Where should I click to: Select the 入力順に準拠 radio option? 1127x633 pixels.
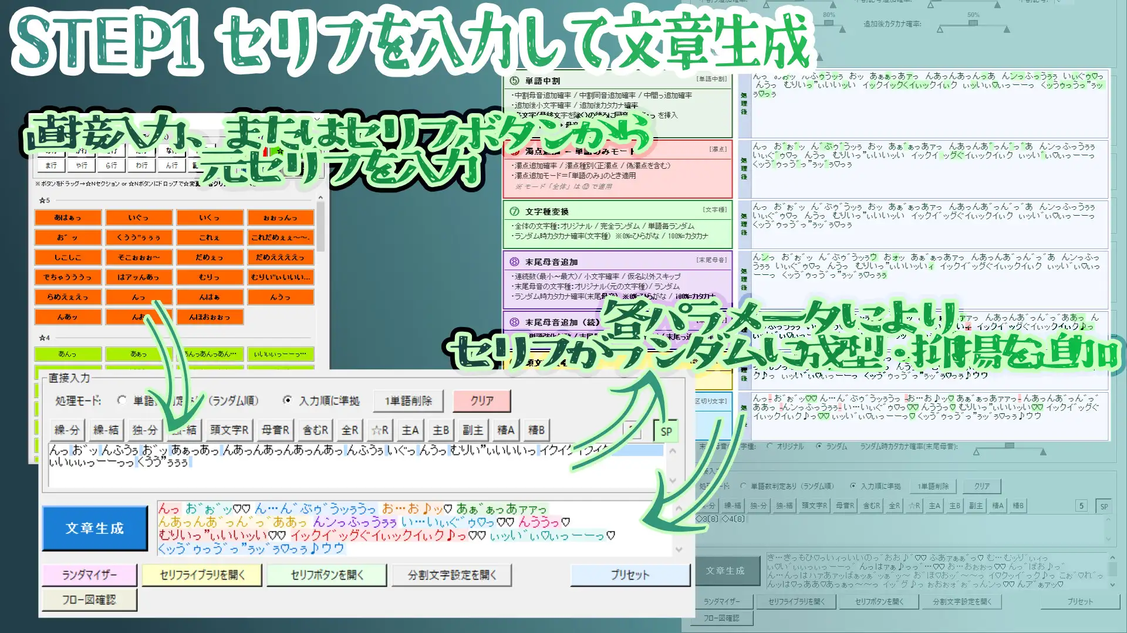[x=287, y=401]
